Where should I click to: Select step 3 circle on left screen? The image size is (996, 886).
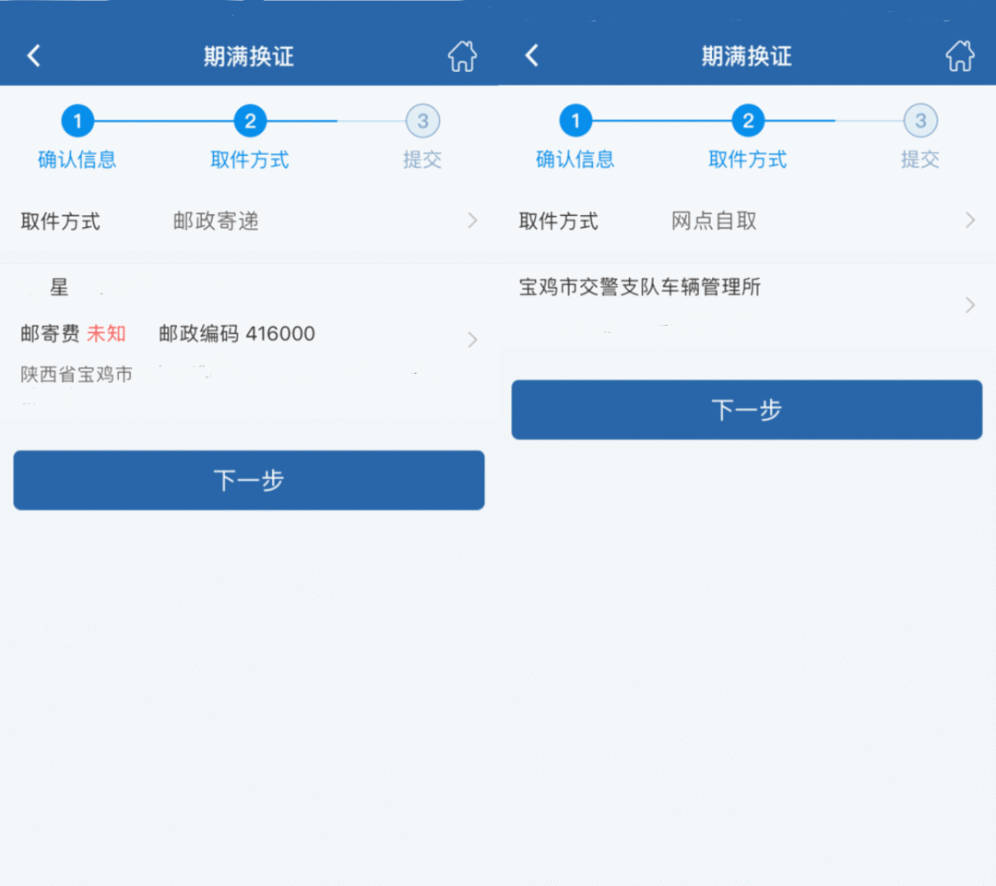pos(422,121)
